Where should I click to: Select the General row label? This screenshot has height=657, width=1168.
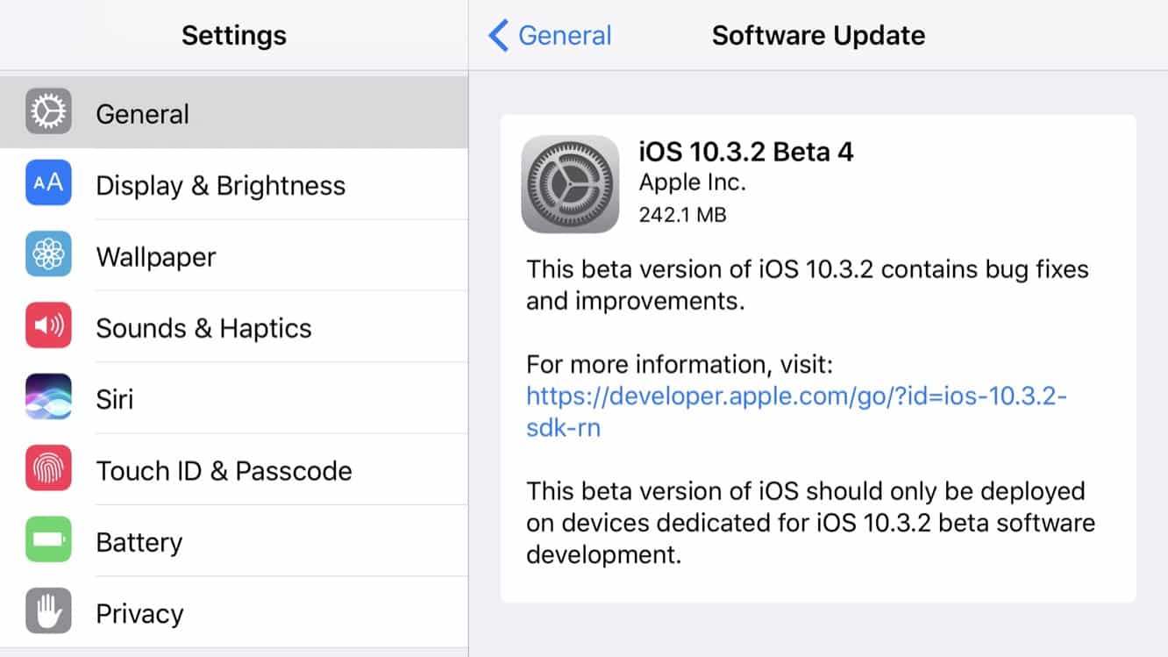pyautogui.click(x=142, y=114)
